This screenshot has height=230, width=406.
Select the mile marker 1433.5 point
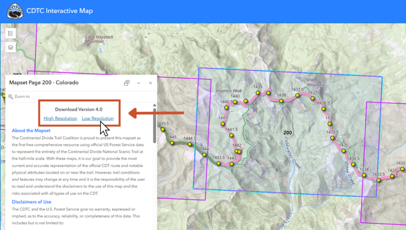(x=379, y=180)
